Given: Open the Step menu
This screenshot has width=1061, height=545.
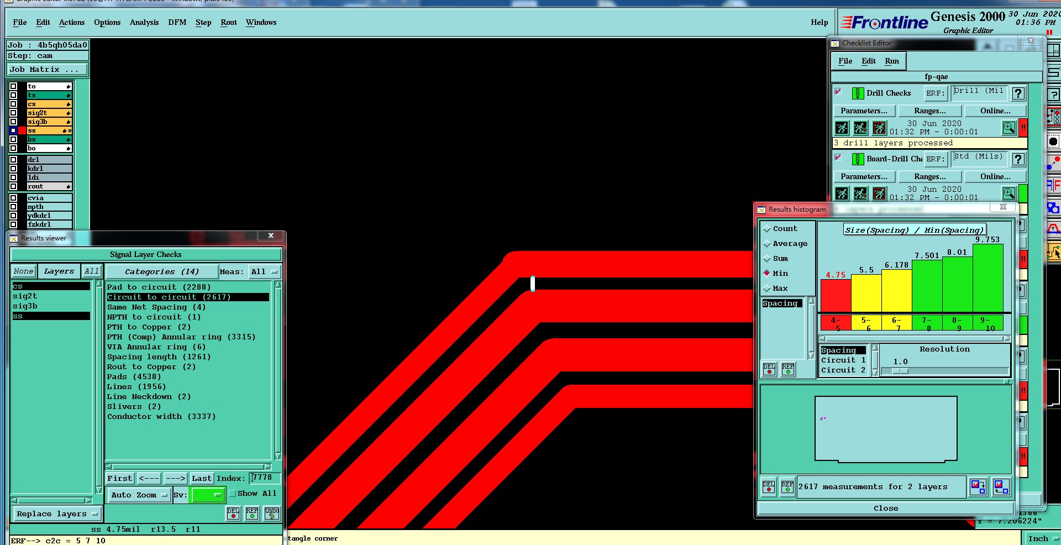Looking at the screenshot, I should point(203,23).
